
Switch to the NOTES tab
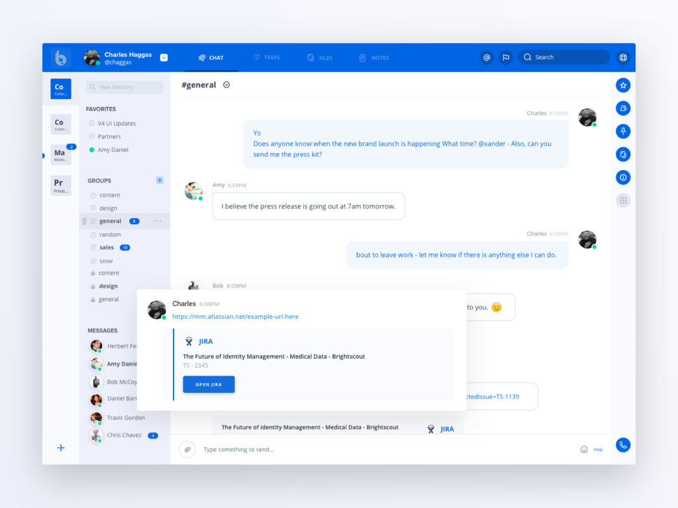pos(374,58)
